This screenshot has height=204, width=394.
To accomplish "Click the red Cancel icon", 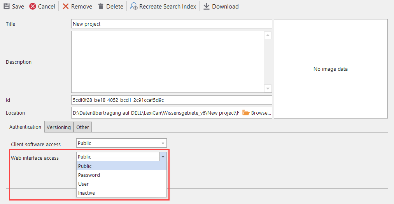I will point(33,7).
